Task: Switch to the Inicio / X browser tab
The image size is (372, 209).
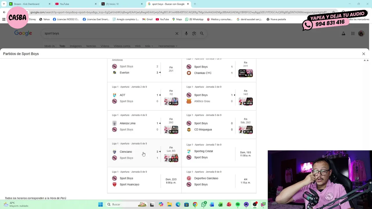Action: click(x=121, y=4)
